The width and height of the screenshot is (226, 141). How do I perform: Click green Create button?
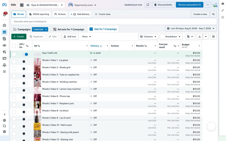(19, 37)
